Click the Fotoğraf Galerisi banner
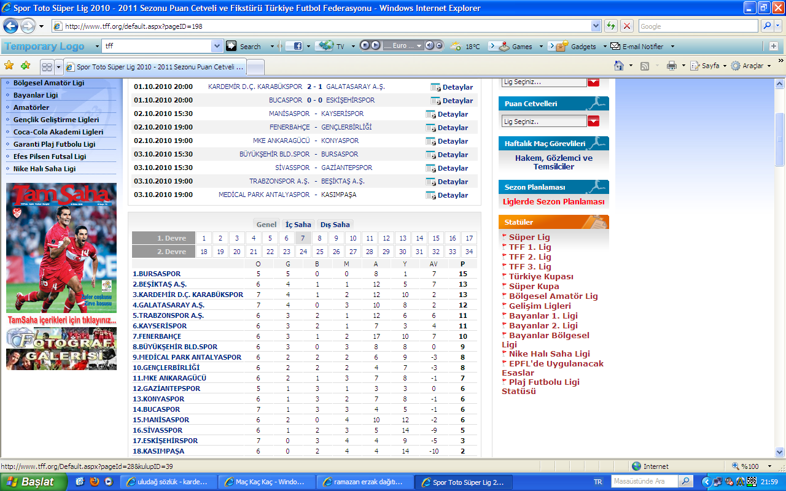786x491 pixels. click(x=61, y=349)
